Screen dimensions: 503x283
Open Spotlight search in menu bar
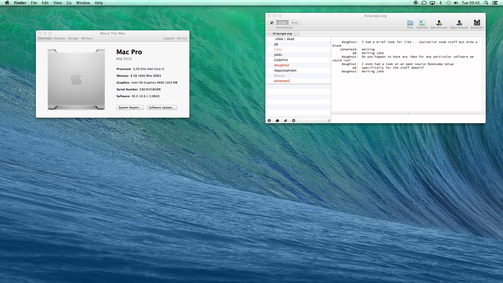click(x=486, y=3)
